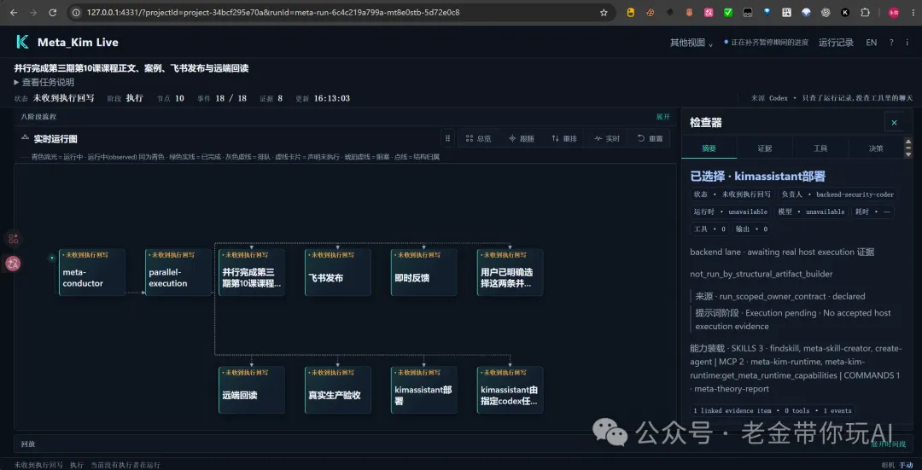
Task: Open the yellow mouse extension icon
Action: (631, 12)
